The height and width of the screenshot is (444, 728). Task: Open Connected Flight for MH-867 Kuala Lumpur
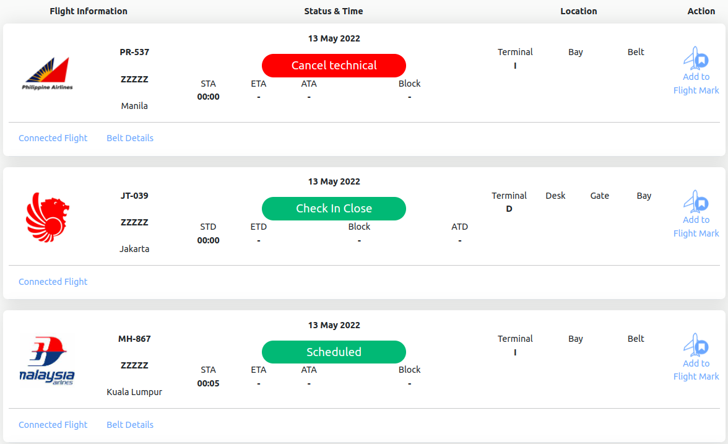pos(53,425)
